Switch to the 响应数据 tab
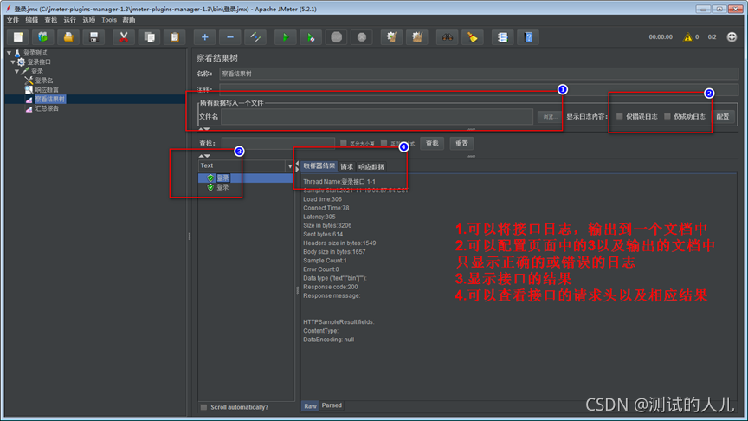 coord(371,166)
